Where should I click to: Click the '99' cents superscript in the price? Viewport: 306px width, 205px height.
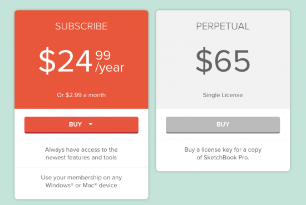click(103, 55)
